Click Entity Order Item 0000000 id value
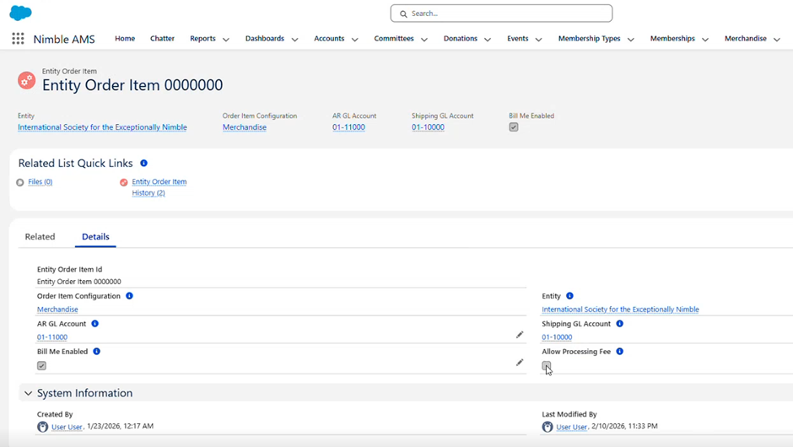Image resolution: width=793 pixels, height=447 pixels. click(x=79, y=282)
